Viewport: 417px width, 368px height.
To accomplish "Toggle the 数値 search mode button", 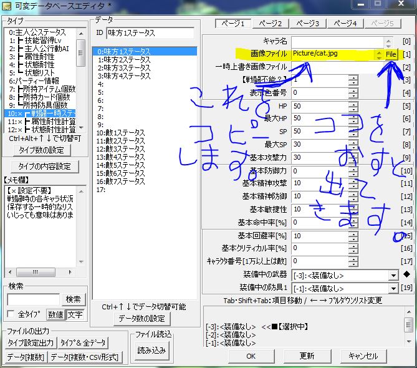I will [55, 315].
